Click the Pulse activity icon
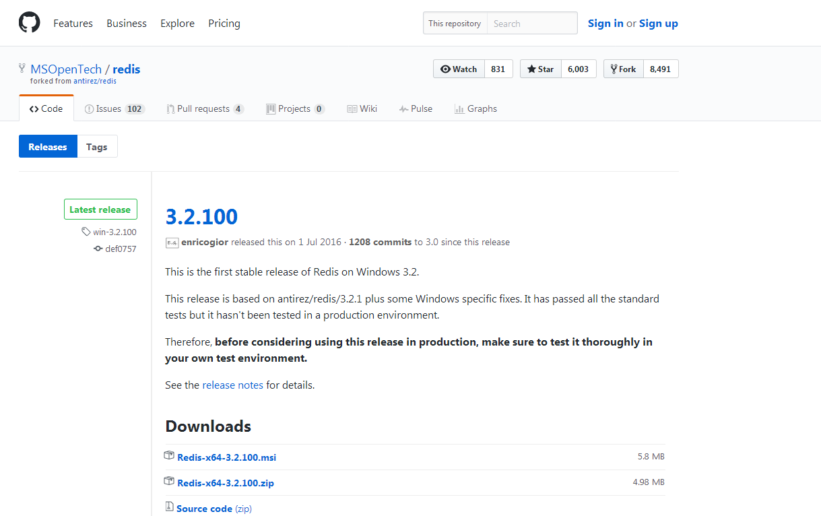Screen dimensions: 821x516 pos(403,108)
